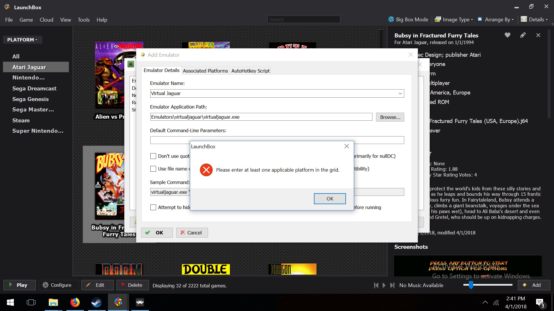554x311 pixels.
Task: Expand the Emulator Name combo box arrow
Action: coord(400,93)
